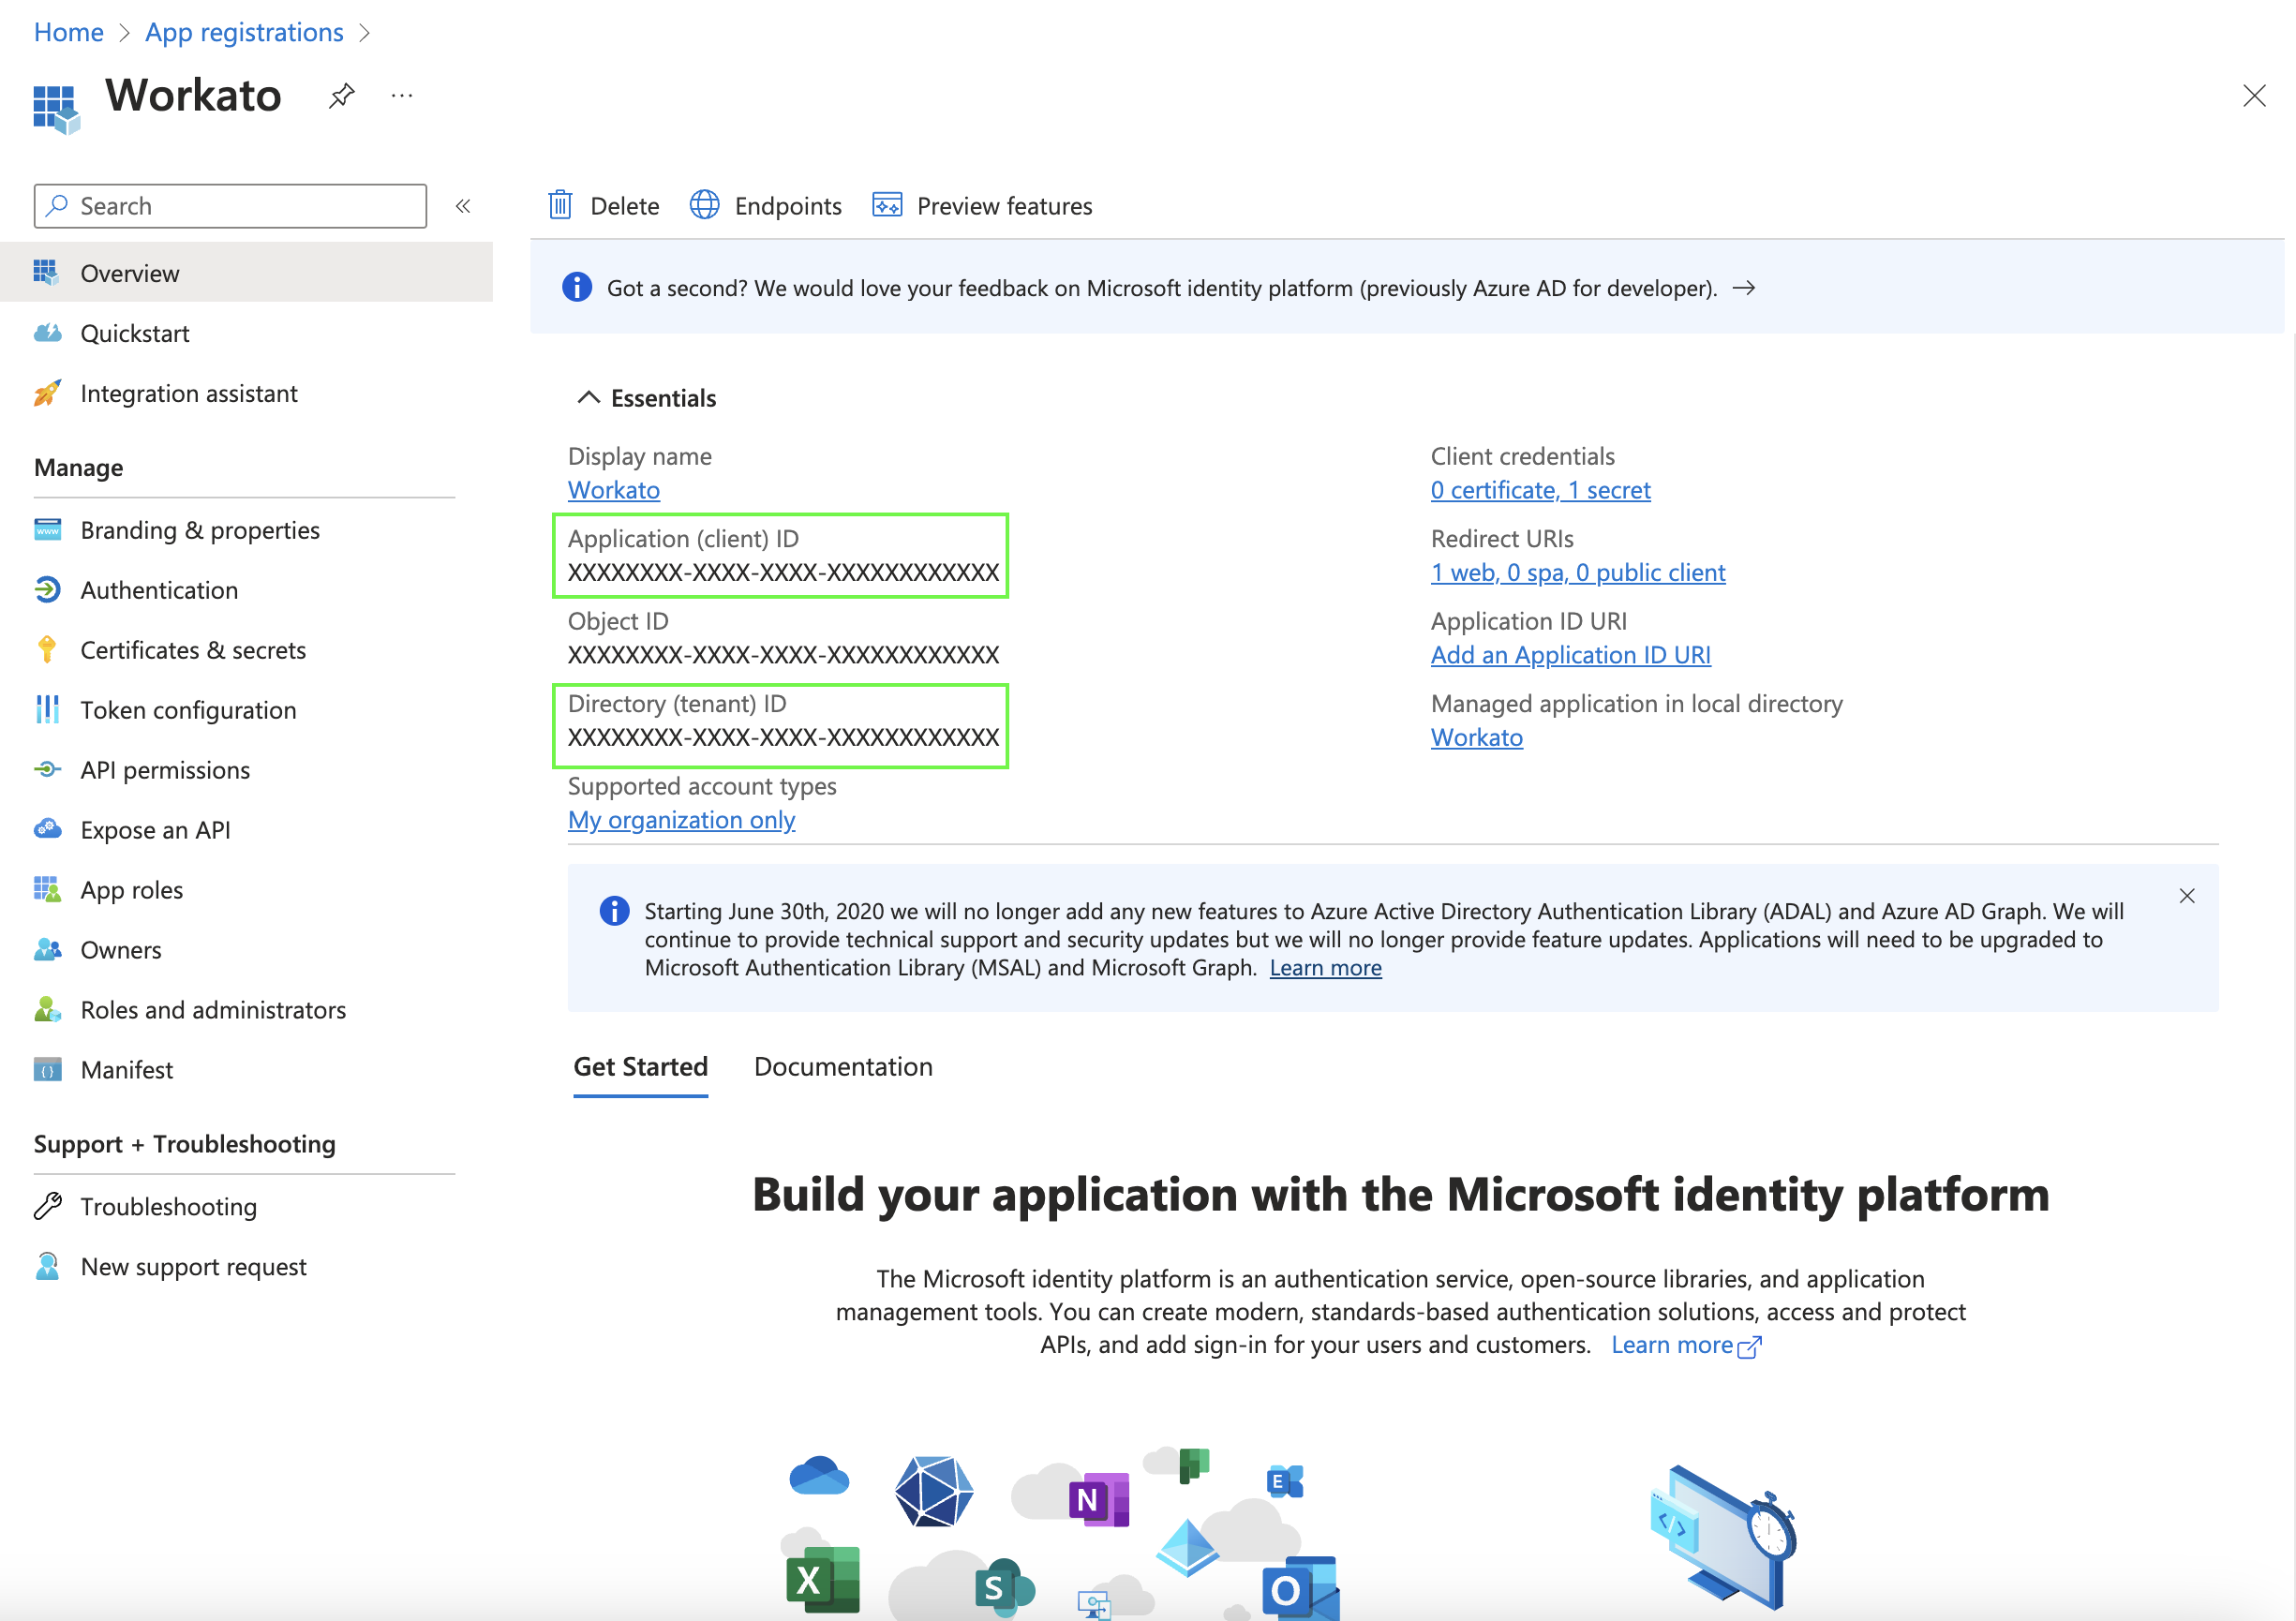Click inside the sidebar Search field
Viewport: 2296px width, 1621px height.
pos(230,206)
